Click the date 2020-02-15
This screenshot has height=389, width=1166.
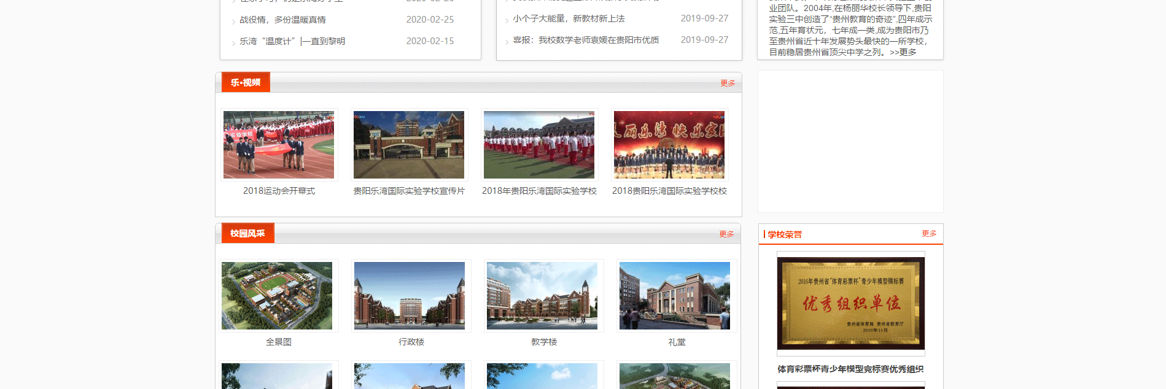pyautogui.click(x=430, y=41)
